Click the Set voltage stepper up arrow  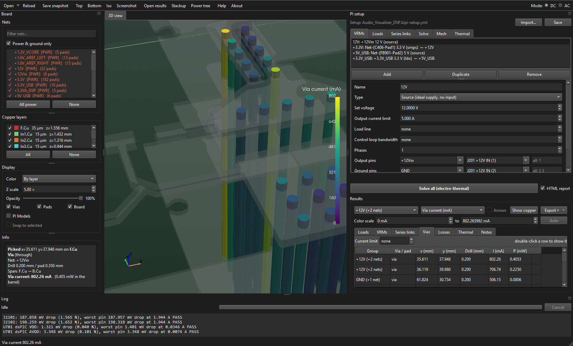point(560,106)
